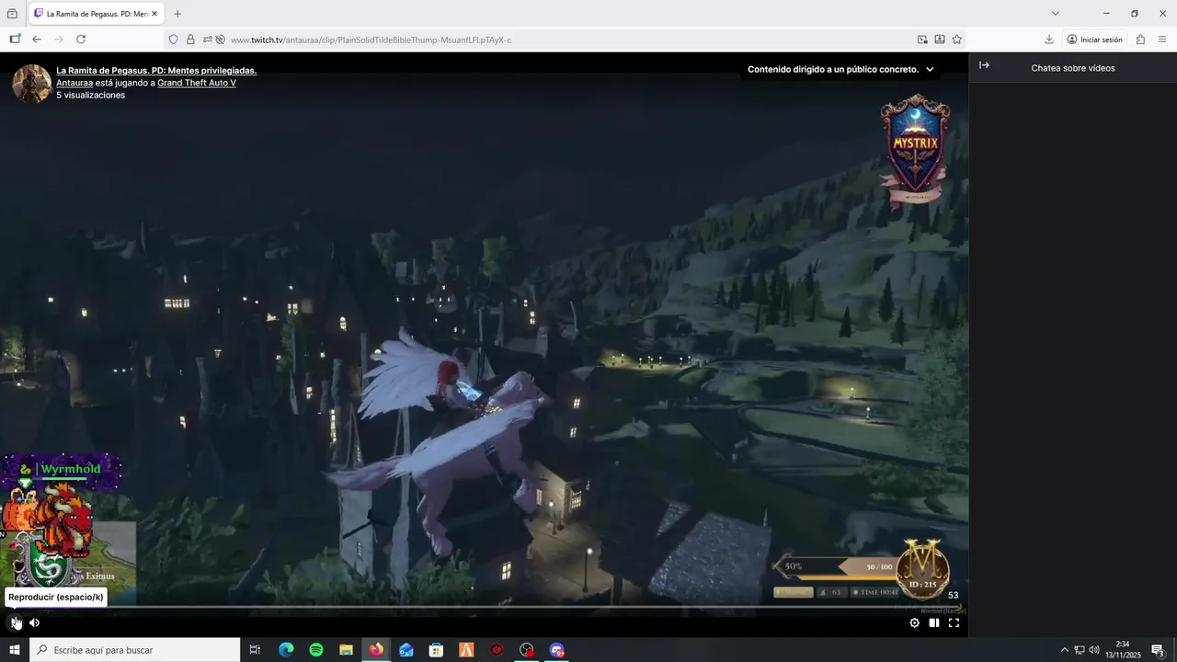1177x662 pixels.
Task: Click the clip progress seek bar
Action: click(484, 607)
